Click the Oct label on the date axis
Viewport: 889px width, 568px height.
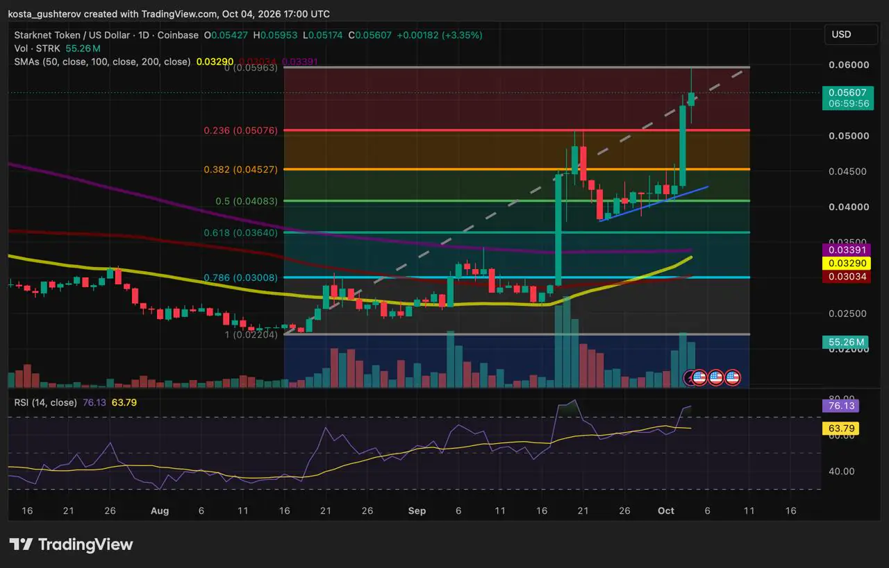tap(666, 510)
